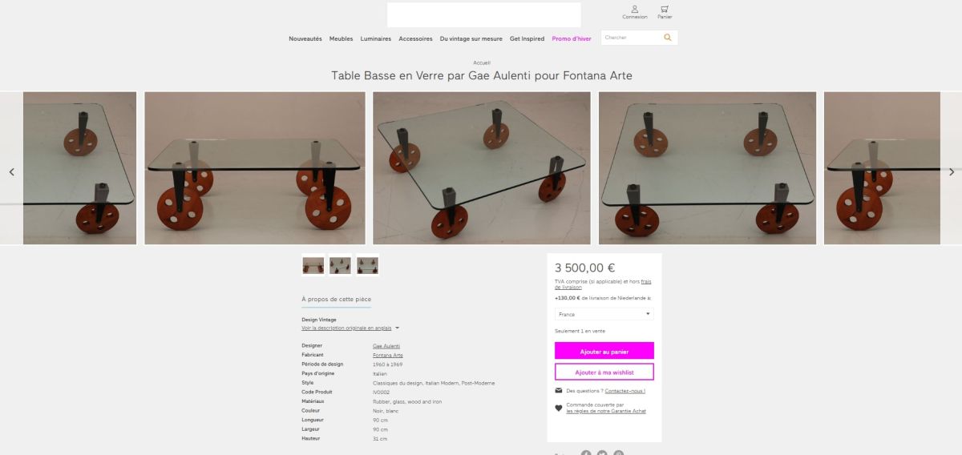The width and height of the screenshot is (962, 455).
Task: Open the Connexion account icon
Action: (x=634, y=9)
